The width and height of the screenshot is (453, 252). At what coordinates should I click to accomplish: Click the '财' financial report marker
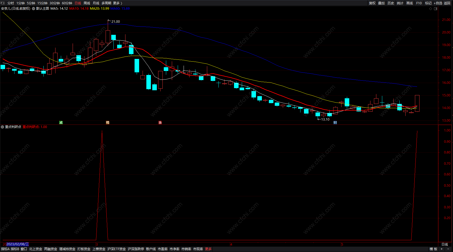click(335, 122)
